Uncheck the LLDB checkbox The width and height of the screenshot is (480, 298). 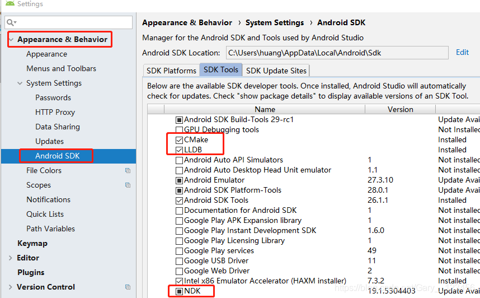(180, 150)
